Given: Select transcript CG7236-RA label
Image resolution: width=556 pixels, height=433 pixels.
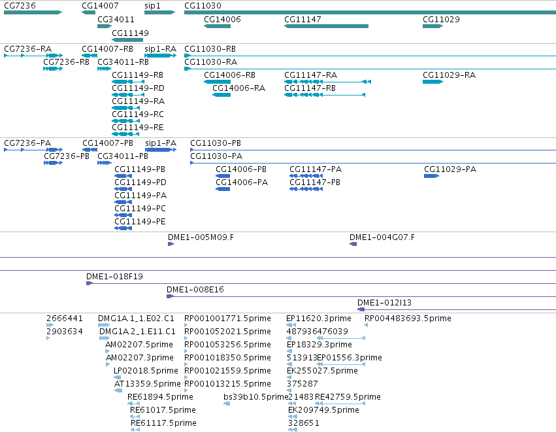Looking at the screenshot, I should click(x=27, y=48).
